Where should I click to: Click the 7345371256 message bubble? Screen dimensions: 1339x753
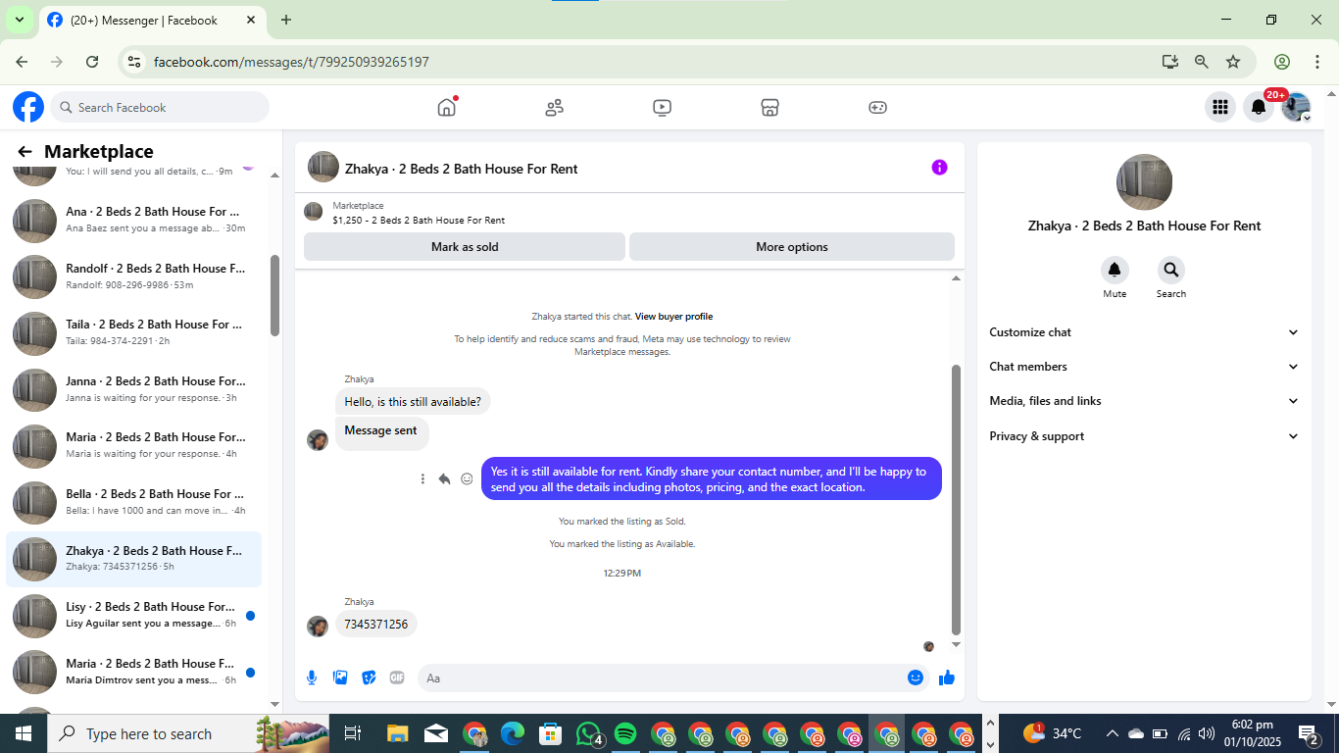pyautogui.click(x=376, y=624)
